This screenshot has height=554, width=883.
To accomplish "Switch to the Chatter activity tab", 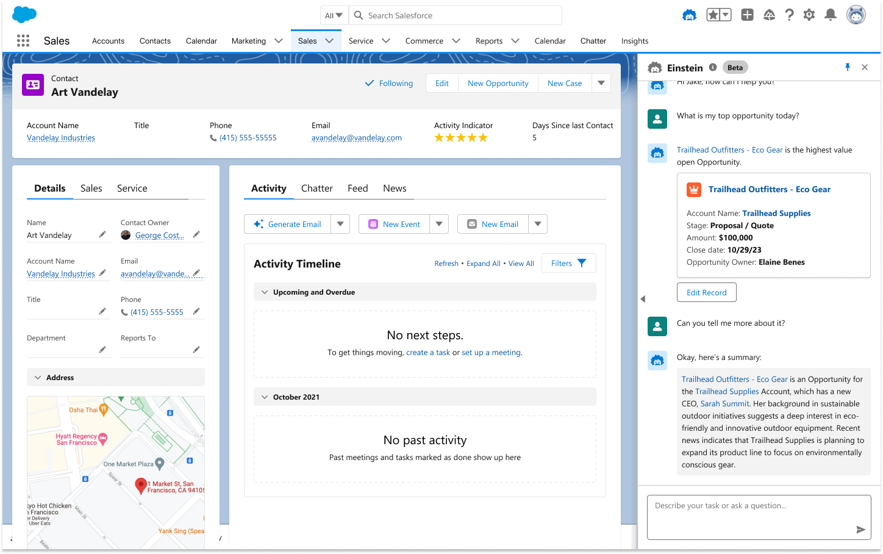I will (x=317, y=189).
